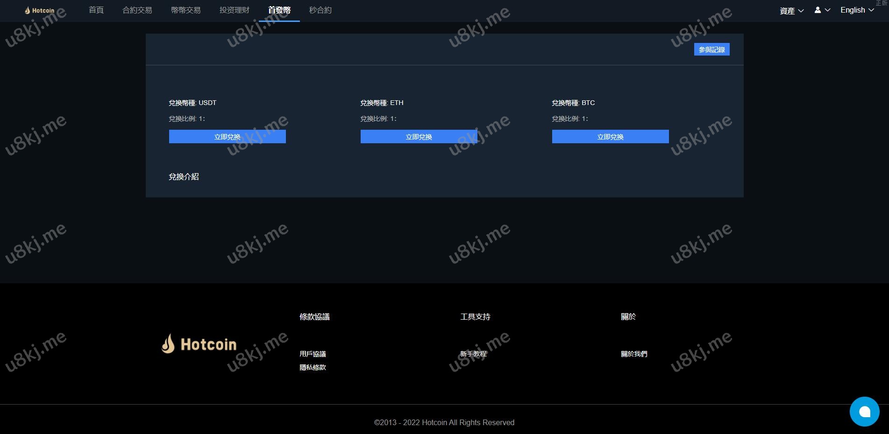Expand the 資產 assets dropdown
The image size is (889, 434).
[791, 11]
